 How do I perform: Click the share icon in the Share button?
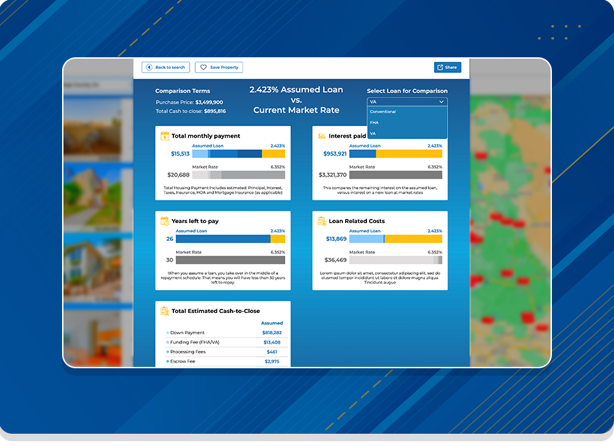440,68
